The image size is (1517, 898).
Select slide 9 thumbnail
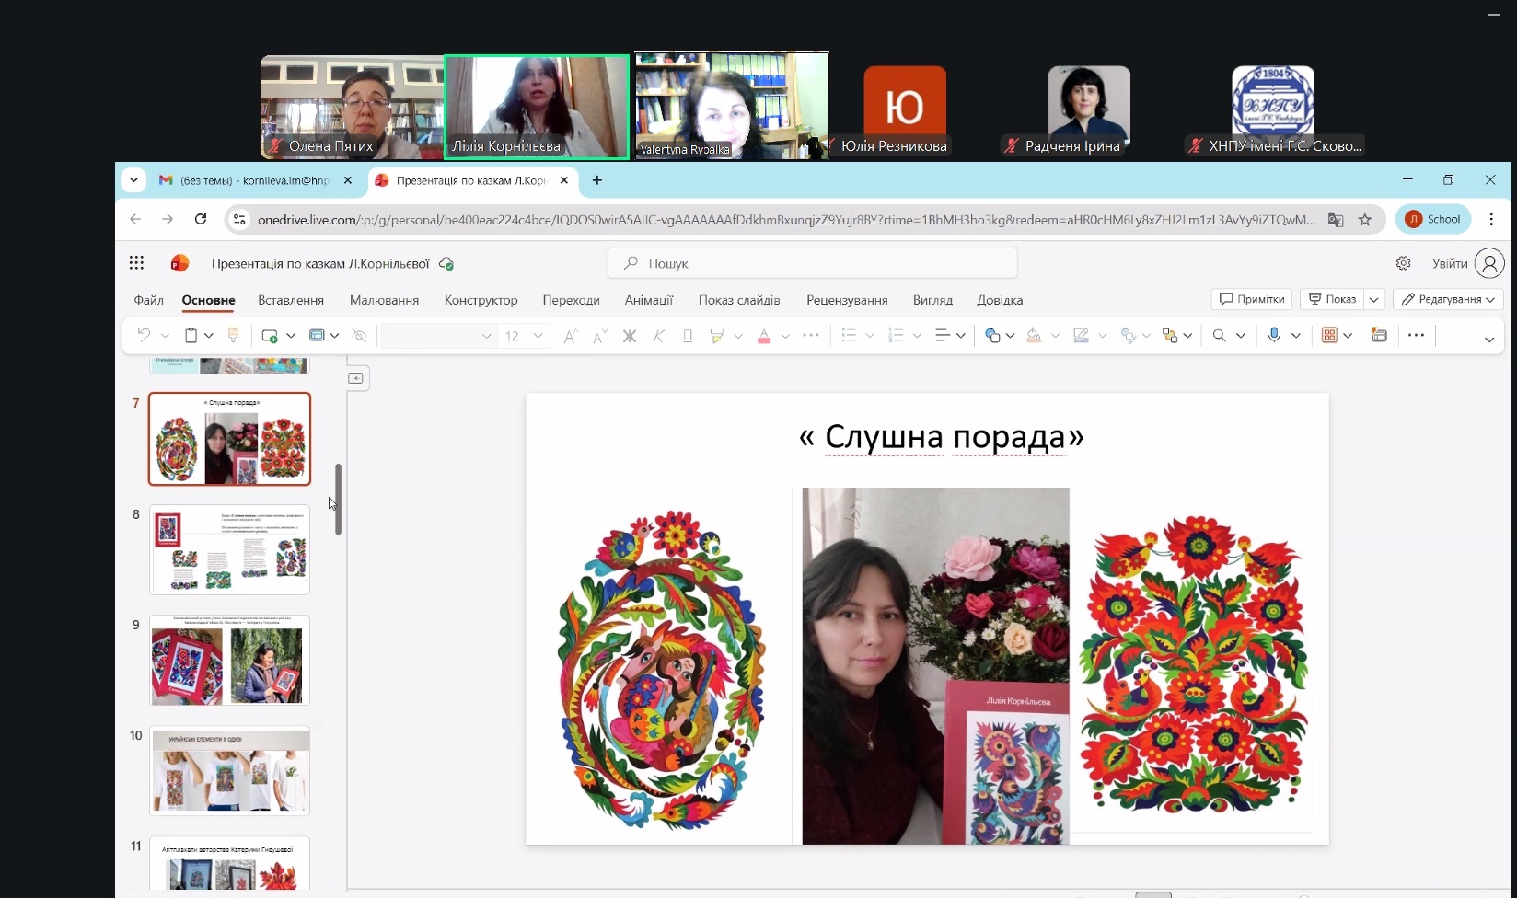point(229,661)
